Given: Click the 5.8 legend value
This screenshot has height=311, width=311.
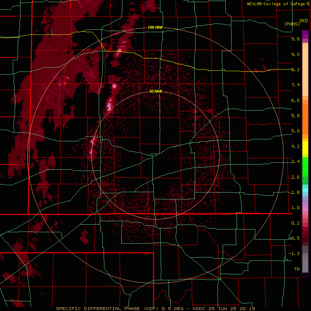Looking at the screenshot, I should 295,116.
